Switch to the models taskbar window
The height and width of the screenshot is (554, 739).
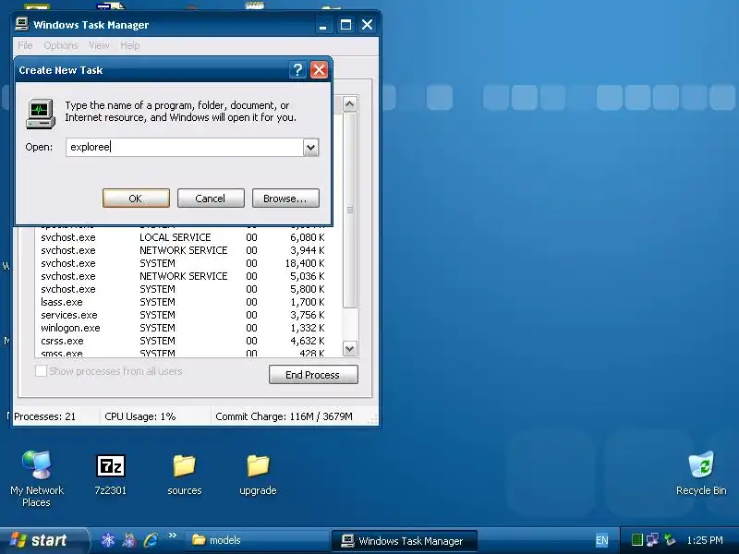coord(258,540)
